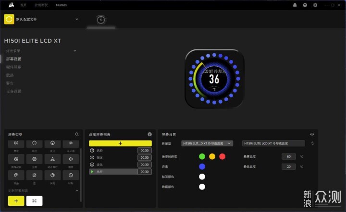Edit the 淡化 row 00:30 duration

click(x=145, y=165)
